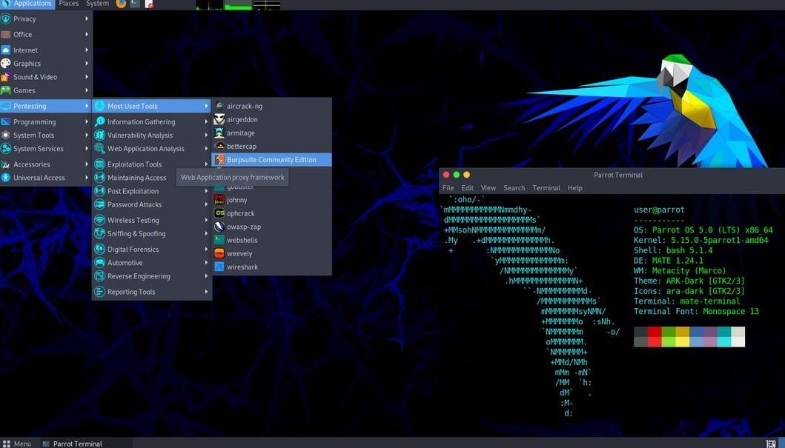Launch Firefox from the top panel
The height and width of the screenshot is (448, 785).
pos(121,4)
